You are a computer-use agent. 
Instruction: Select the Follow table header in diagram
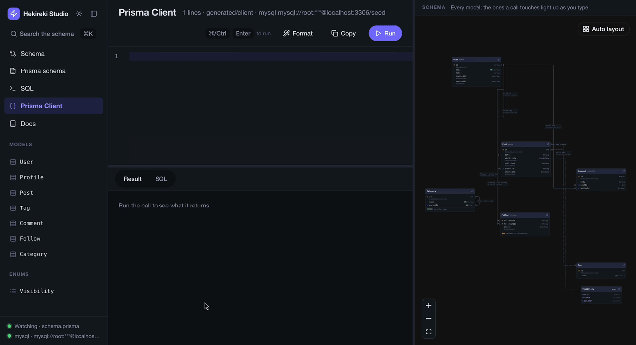[x=525, y=215]
